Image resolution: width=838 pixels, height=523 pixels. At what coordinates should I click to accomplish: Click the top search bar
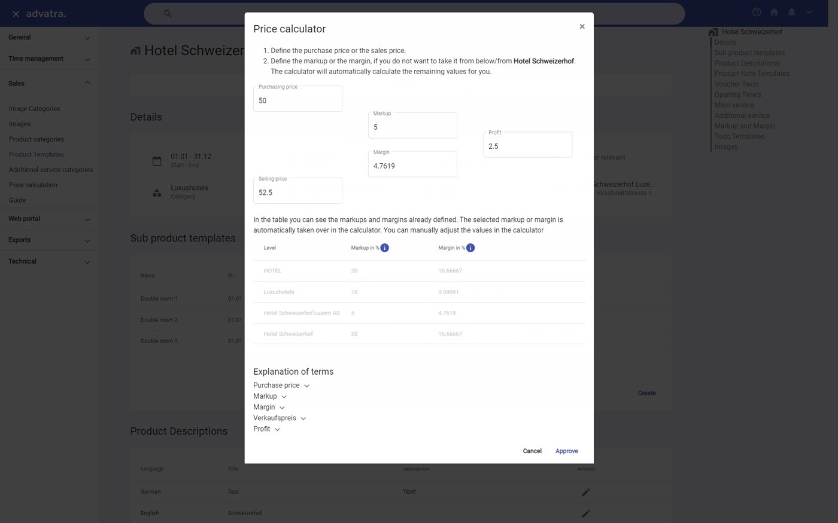click(414, 13)
